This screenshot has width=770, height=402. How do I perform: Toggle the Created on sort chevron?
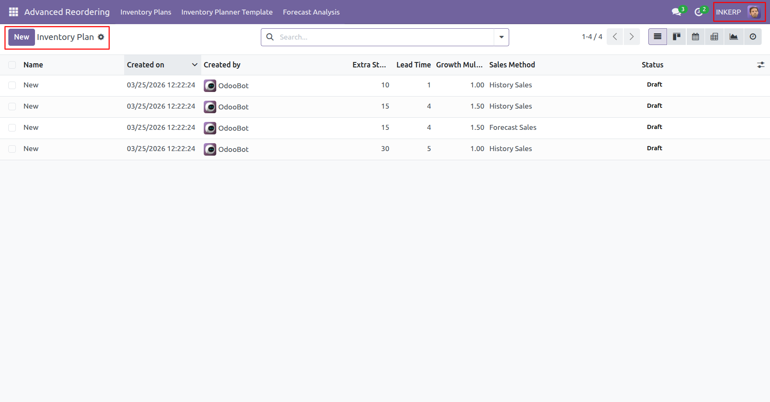pos(195,65)
